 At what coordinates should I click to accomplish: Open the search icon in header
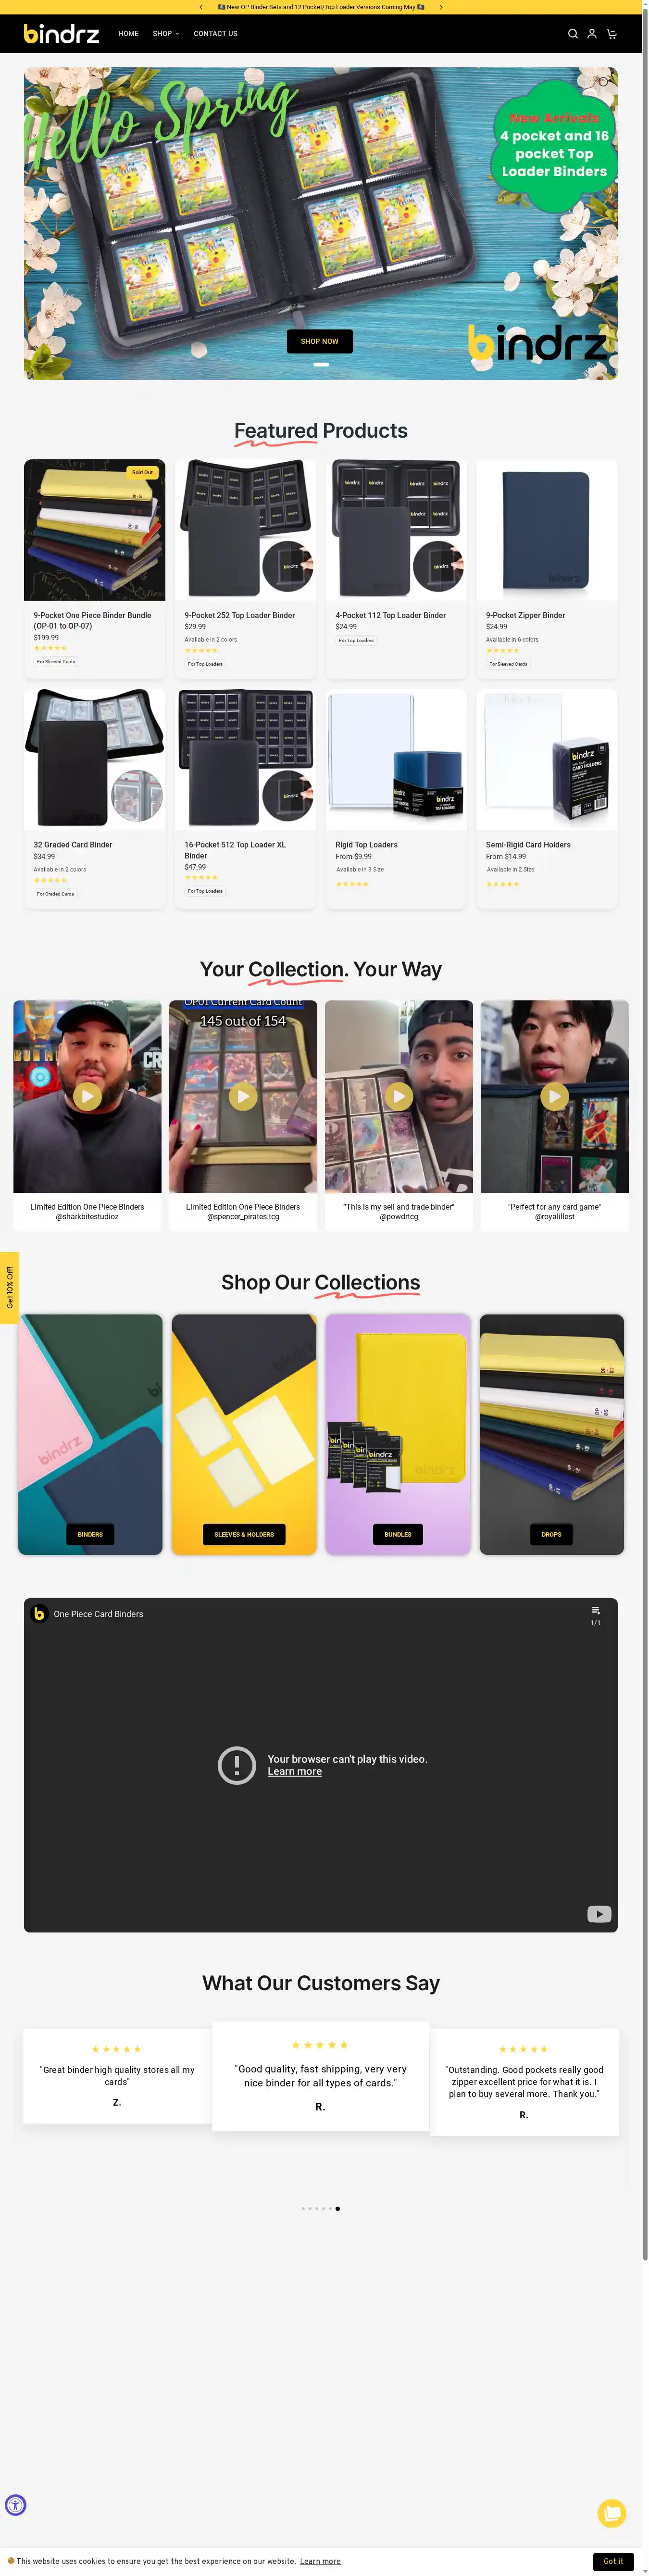coord(573,34)
